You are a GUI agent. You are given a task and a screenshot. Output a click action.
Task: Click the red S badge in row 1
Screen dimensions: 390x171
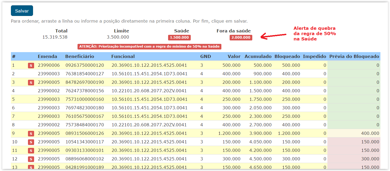click(31, 65)
